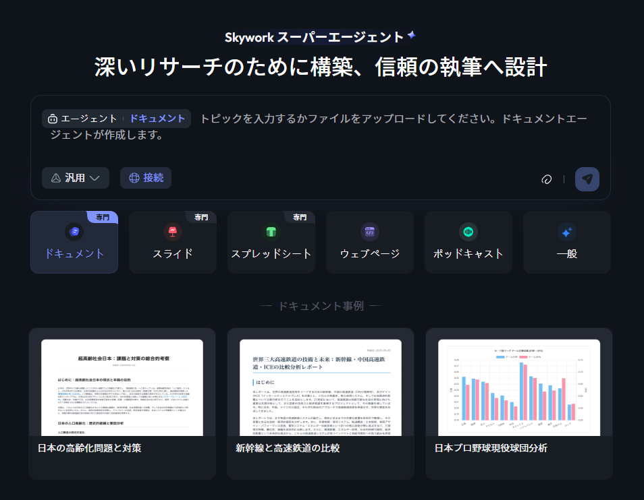Click the ドキュメント label in mode chip
This screenshot has width=644, height=500.
click(158, 119)
